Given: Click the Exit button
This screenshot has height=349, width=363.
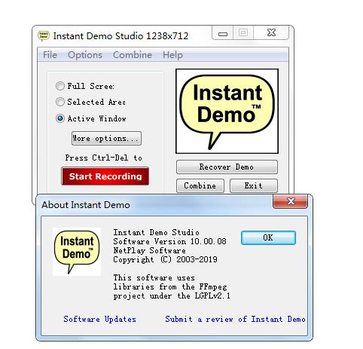Looking at the screenshot, I should point(254,185).
